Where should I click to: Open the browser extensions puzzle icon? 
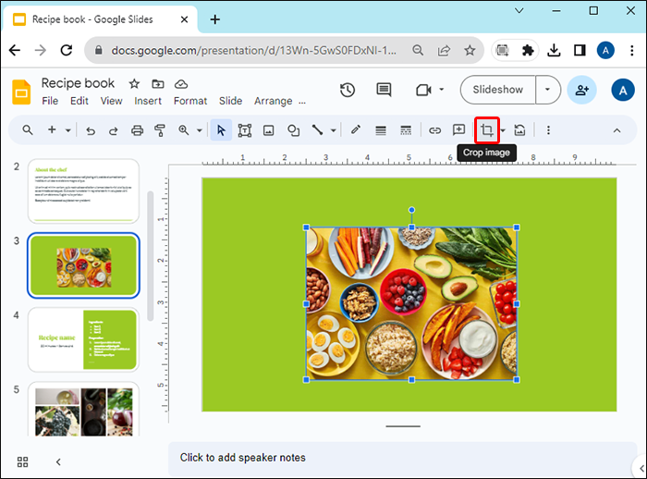pyautogui.click(x=528, y=50)
